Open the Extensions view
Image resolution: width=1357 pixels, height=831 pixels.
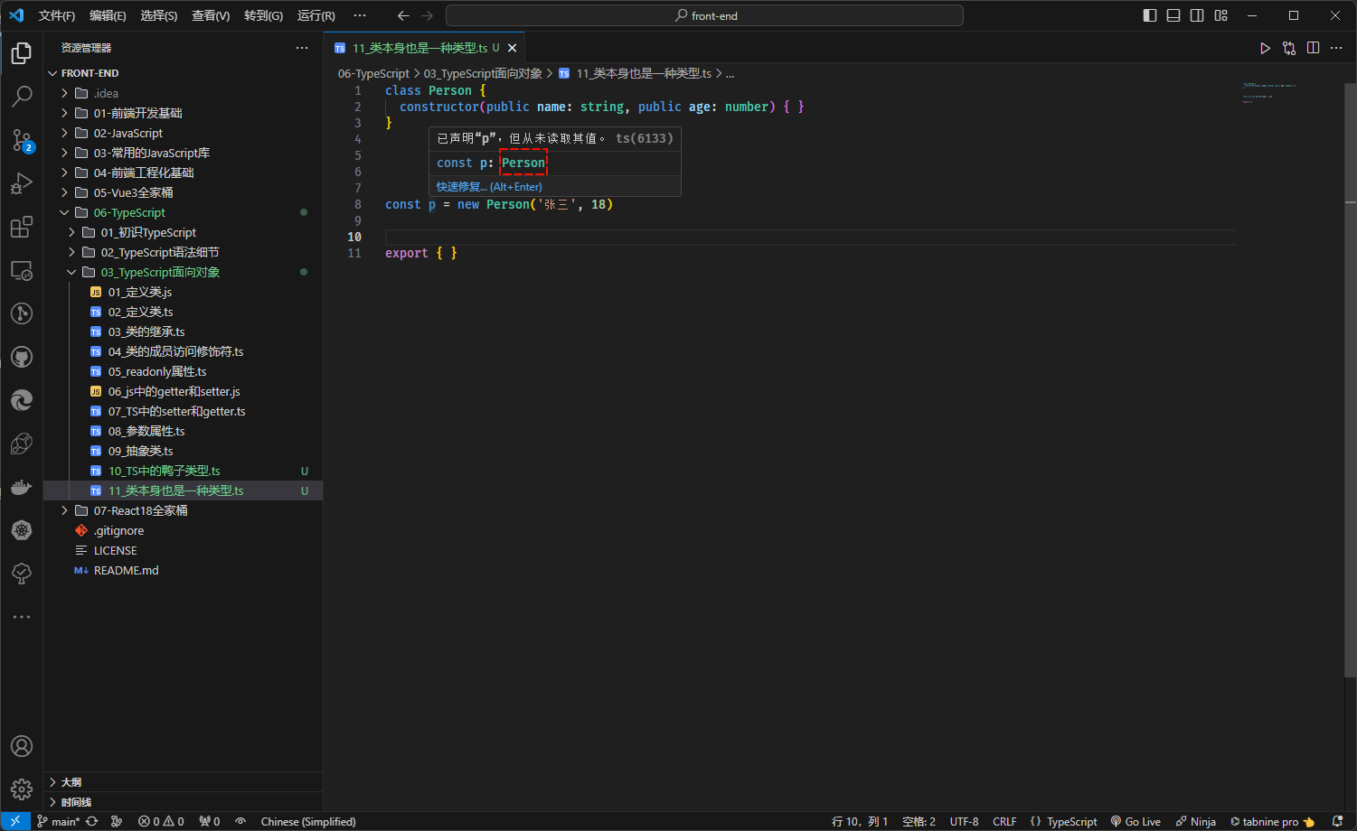click(22, 227)
